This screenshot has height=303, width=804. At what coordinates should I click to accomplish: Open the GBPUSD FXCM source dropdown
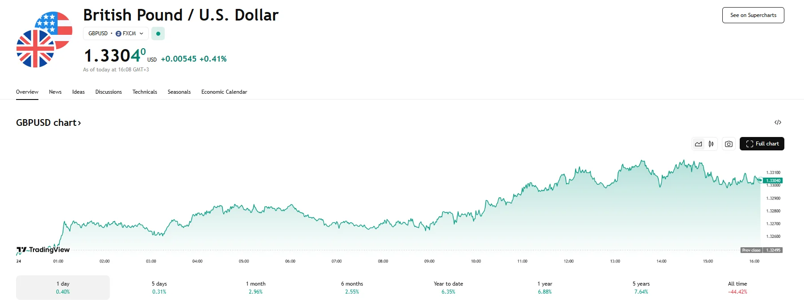coord(116,33)
